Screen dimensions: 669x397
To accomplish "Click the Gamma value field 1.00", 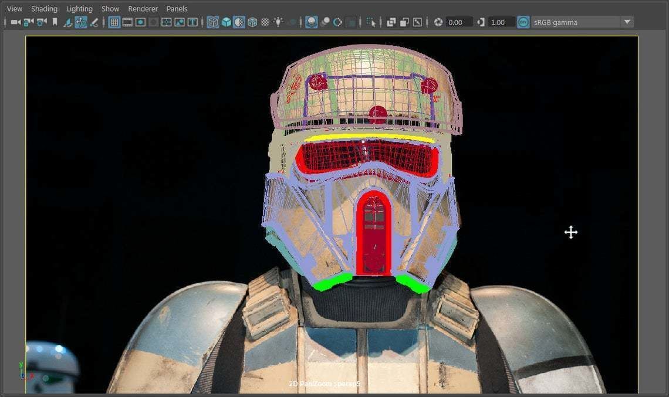I will pos(501,22).
